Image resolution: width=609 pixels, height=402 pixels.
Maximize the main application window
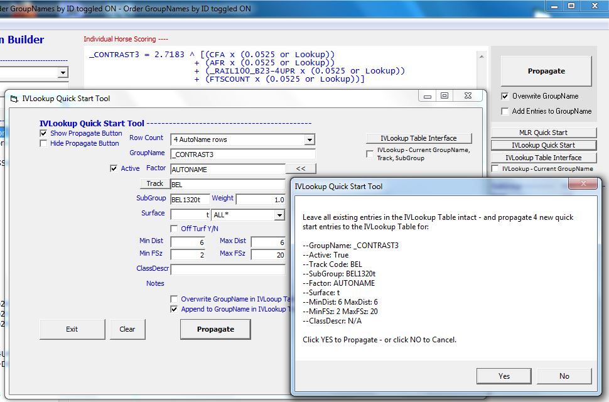[x=571, y=6]
